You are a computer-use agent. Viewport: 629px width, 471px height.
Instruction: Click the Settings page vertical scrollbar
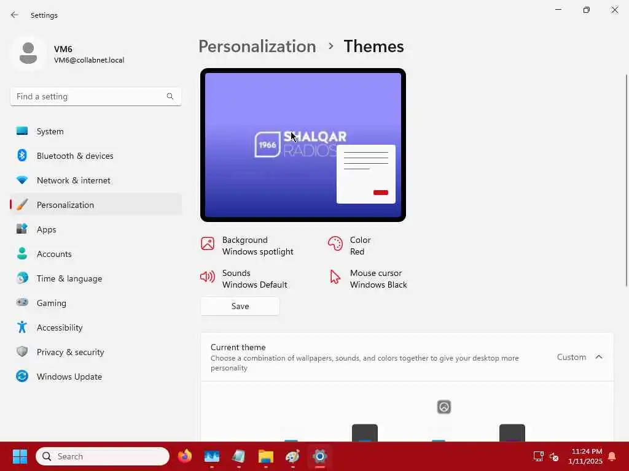coord(626,180)
